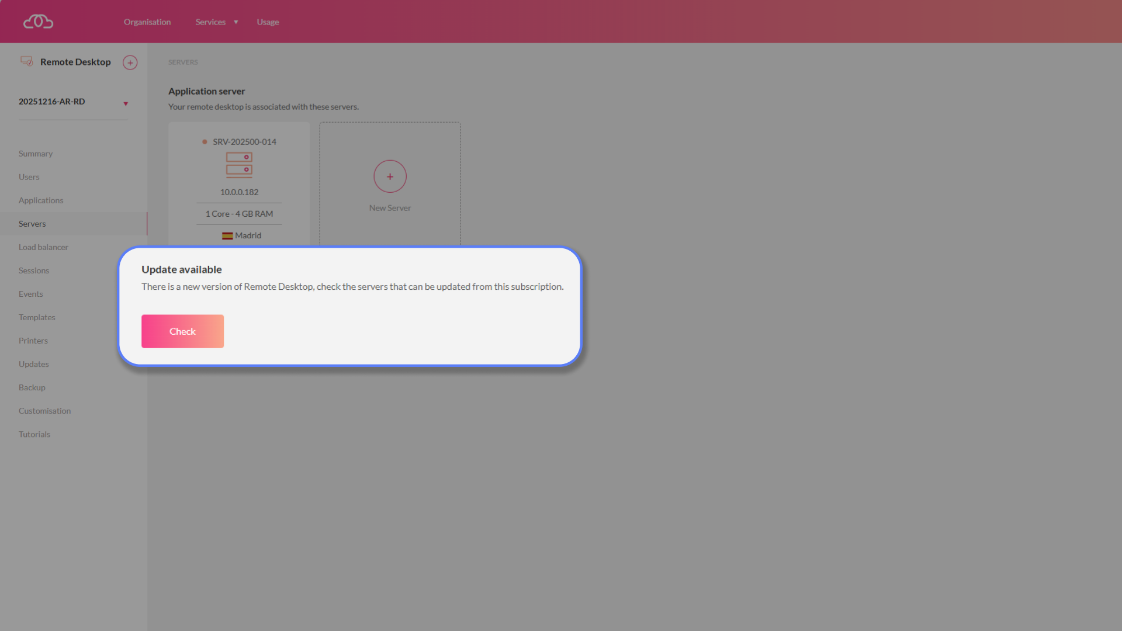Click the SRV-202500-014 server rack icon
The height and width of the screenshot is (631, 1122).
239,165
